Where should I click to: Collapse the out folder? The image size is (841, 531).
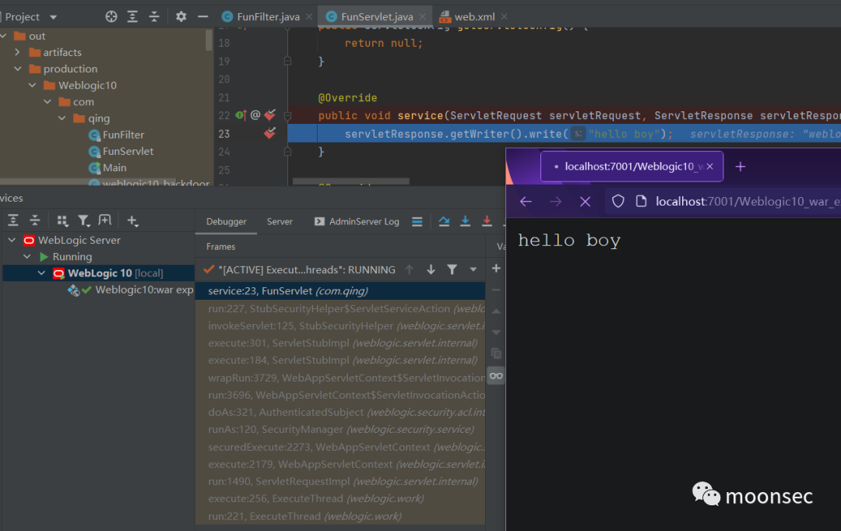coord(4,36)
